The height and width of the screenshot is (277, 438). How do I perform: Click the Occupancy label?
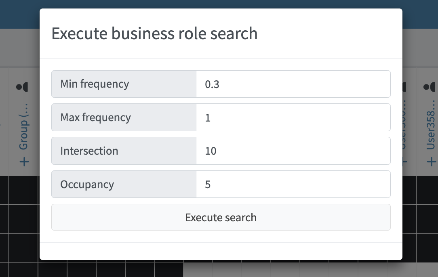point(87,185)
